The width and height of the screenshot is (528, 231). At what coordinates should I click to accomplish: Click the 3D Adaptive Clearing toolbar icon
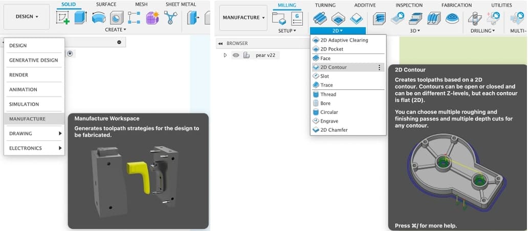[380, 18]
